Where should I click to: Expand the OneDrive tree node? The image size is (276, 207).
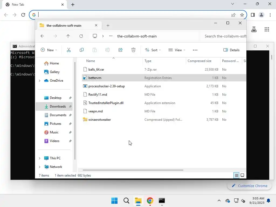click(x=40, y=81)
